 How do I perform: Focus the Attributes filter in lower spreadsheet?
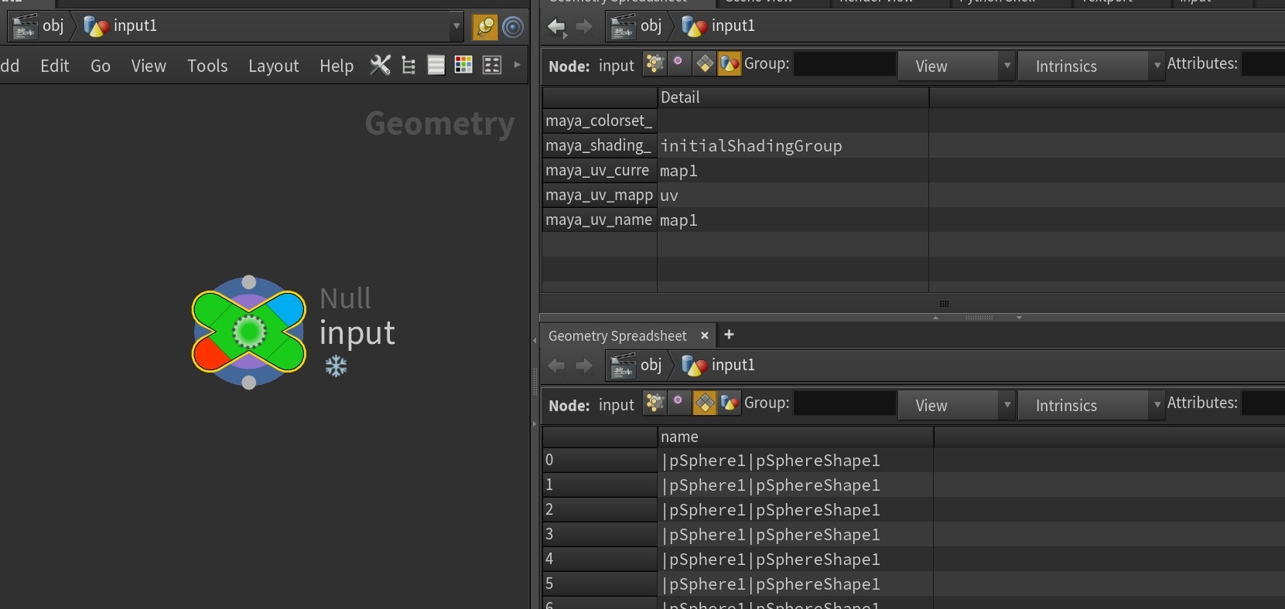click(1263, 403)
